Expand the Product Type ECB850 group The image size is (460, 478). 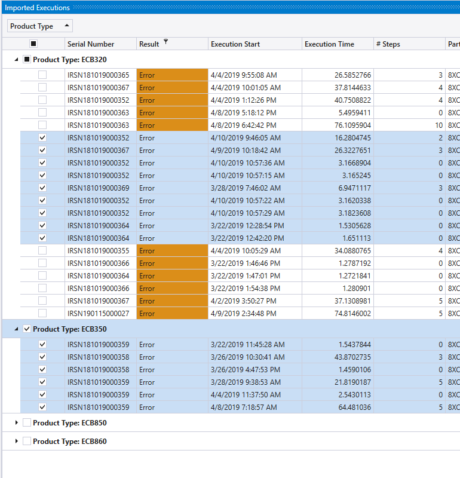(x=17, y=422)
